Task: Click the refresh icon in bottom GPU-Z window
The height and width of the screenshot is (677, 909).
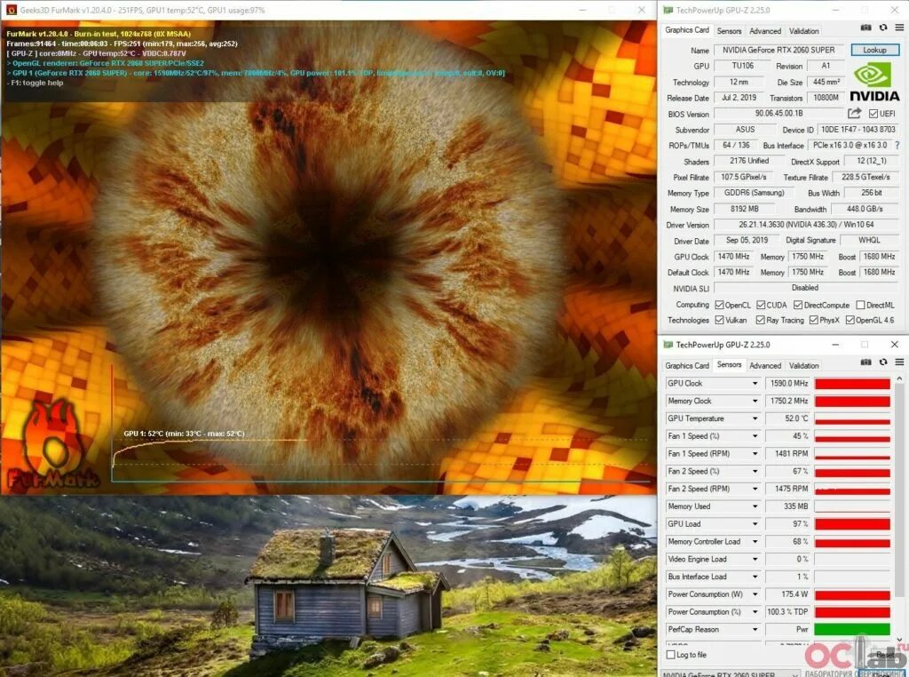Action: click(883, 362)
